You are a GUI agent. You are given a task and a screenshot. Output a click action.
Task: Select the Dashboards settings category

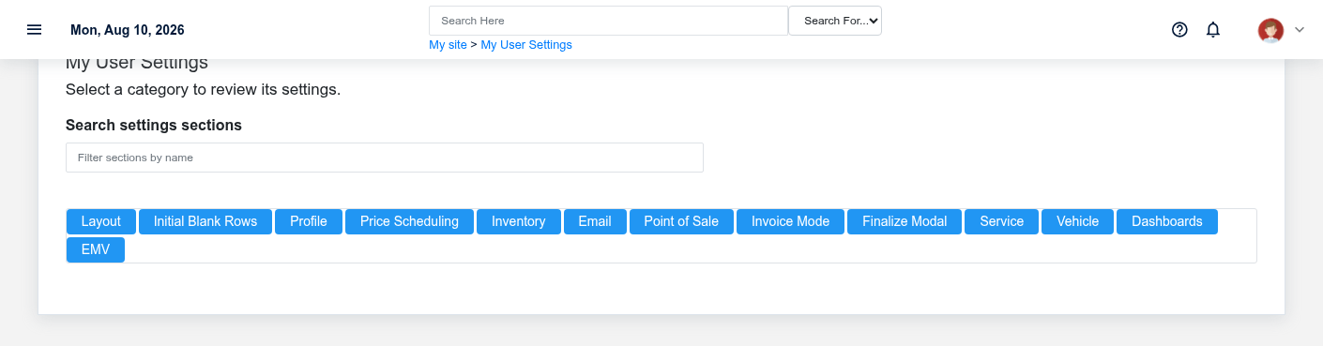pos(1167,221)
